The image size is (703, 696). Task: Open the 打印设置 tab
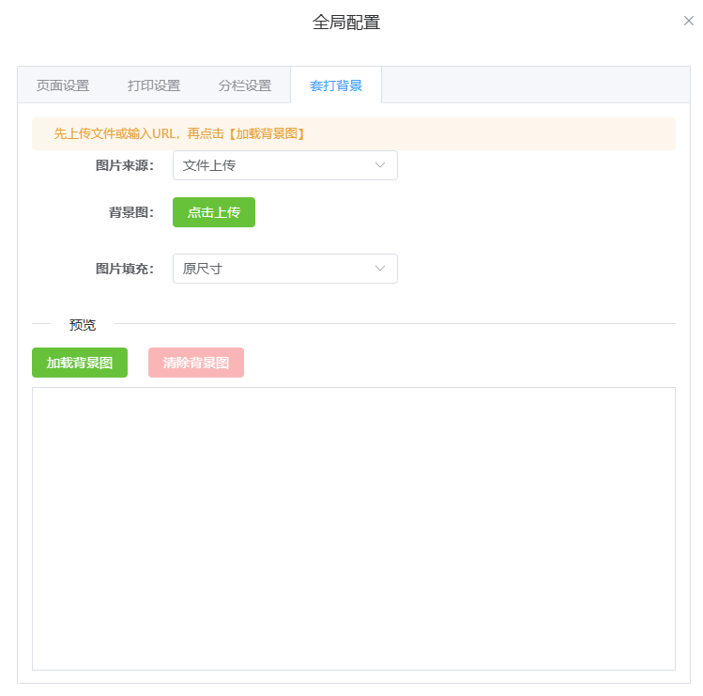click(x=154, y=85)
